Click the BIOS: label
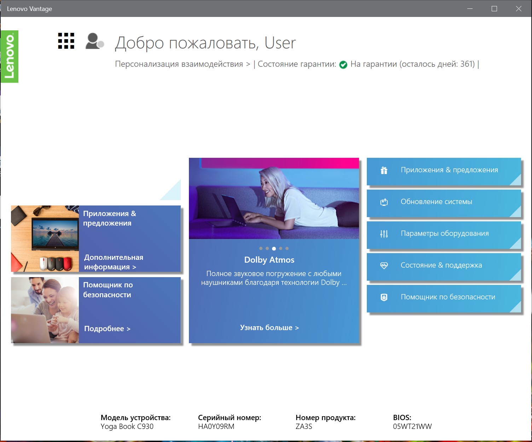Image resolution: width=532 pixels, height=442 pixels. [x=402, y=418]
